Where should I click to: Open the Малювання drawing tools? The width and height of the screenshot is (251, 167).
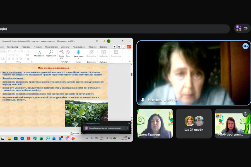39,54
